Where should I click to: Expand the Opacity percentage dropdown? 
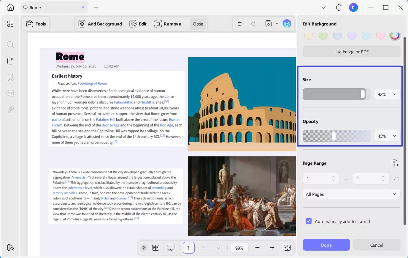(x=387, y=136)
